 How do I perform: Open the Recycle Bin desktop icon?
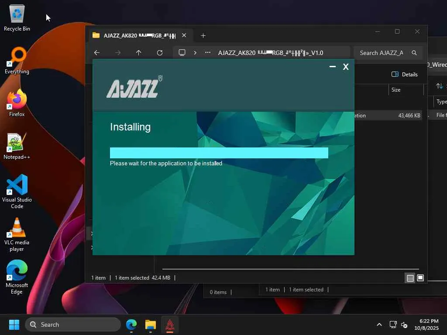(17, 18)
